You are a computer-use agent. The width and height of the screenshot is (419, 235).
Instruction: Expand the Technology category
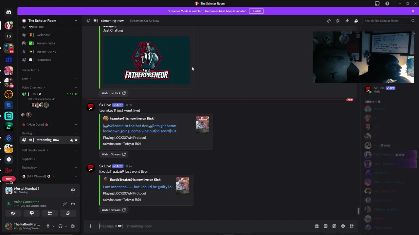coord(30,168)
